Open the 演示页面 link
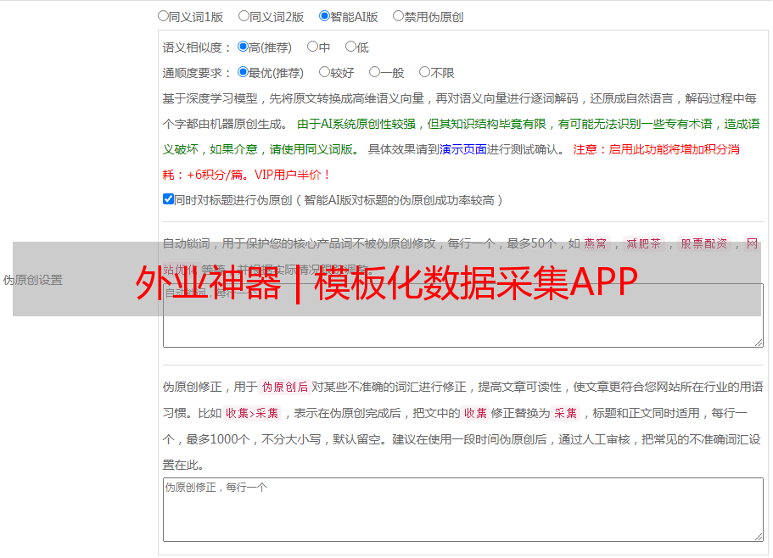 (x=463, y=149)
